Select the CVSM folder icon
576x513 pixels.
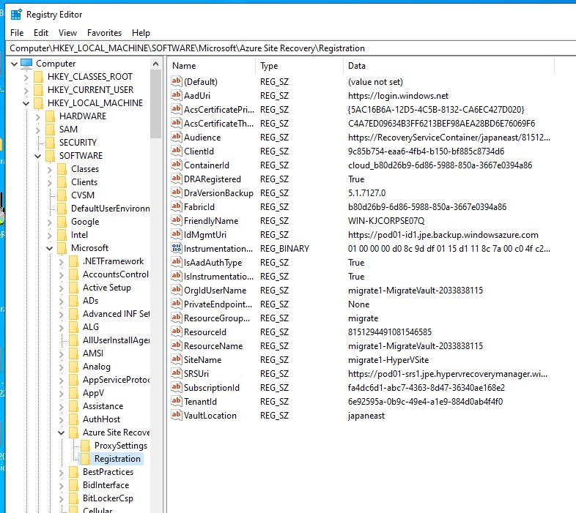coord(62,195)
